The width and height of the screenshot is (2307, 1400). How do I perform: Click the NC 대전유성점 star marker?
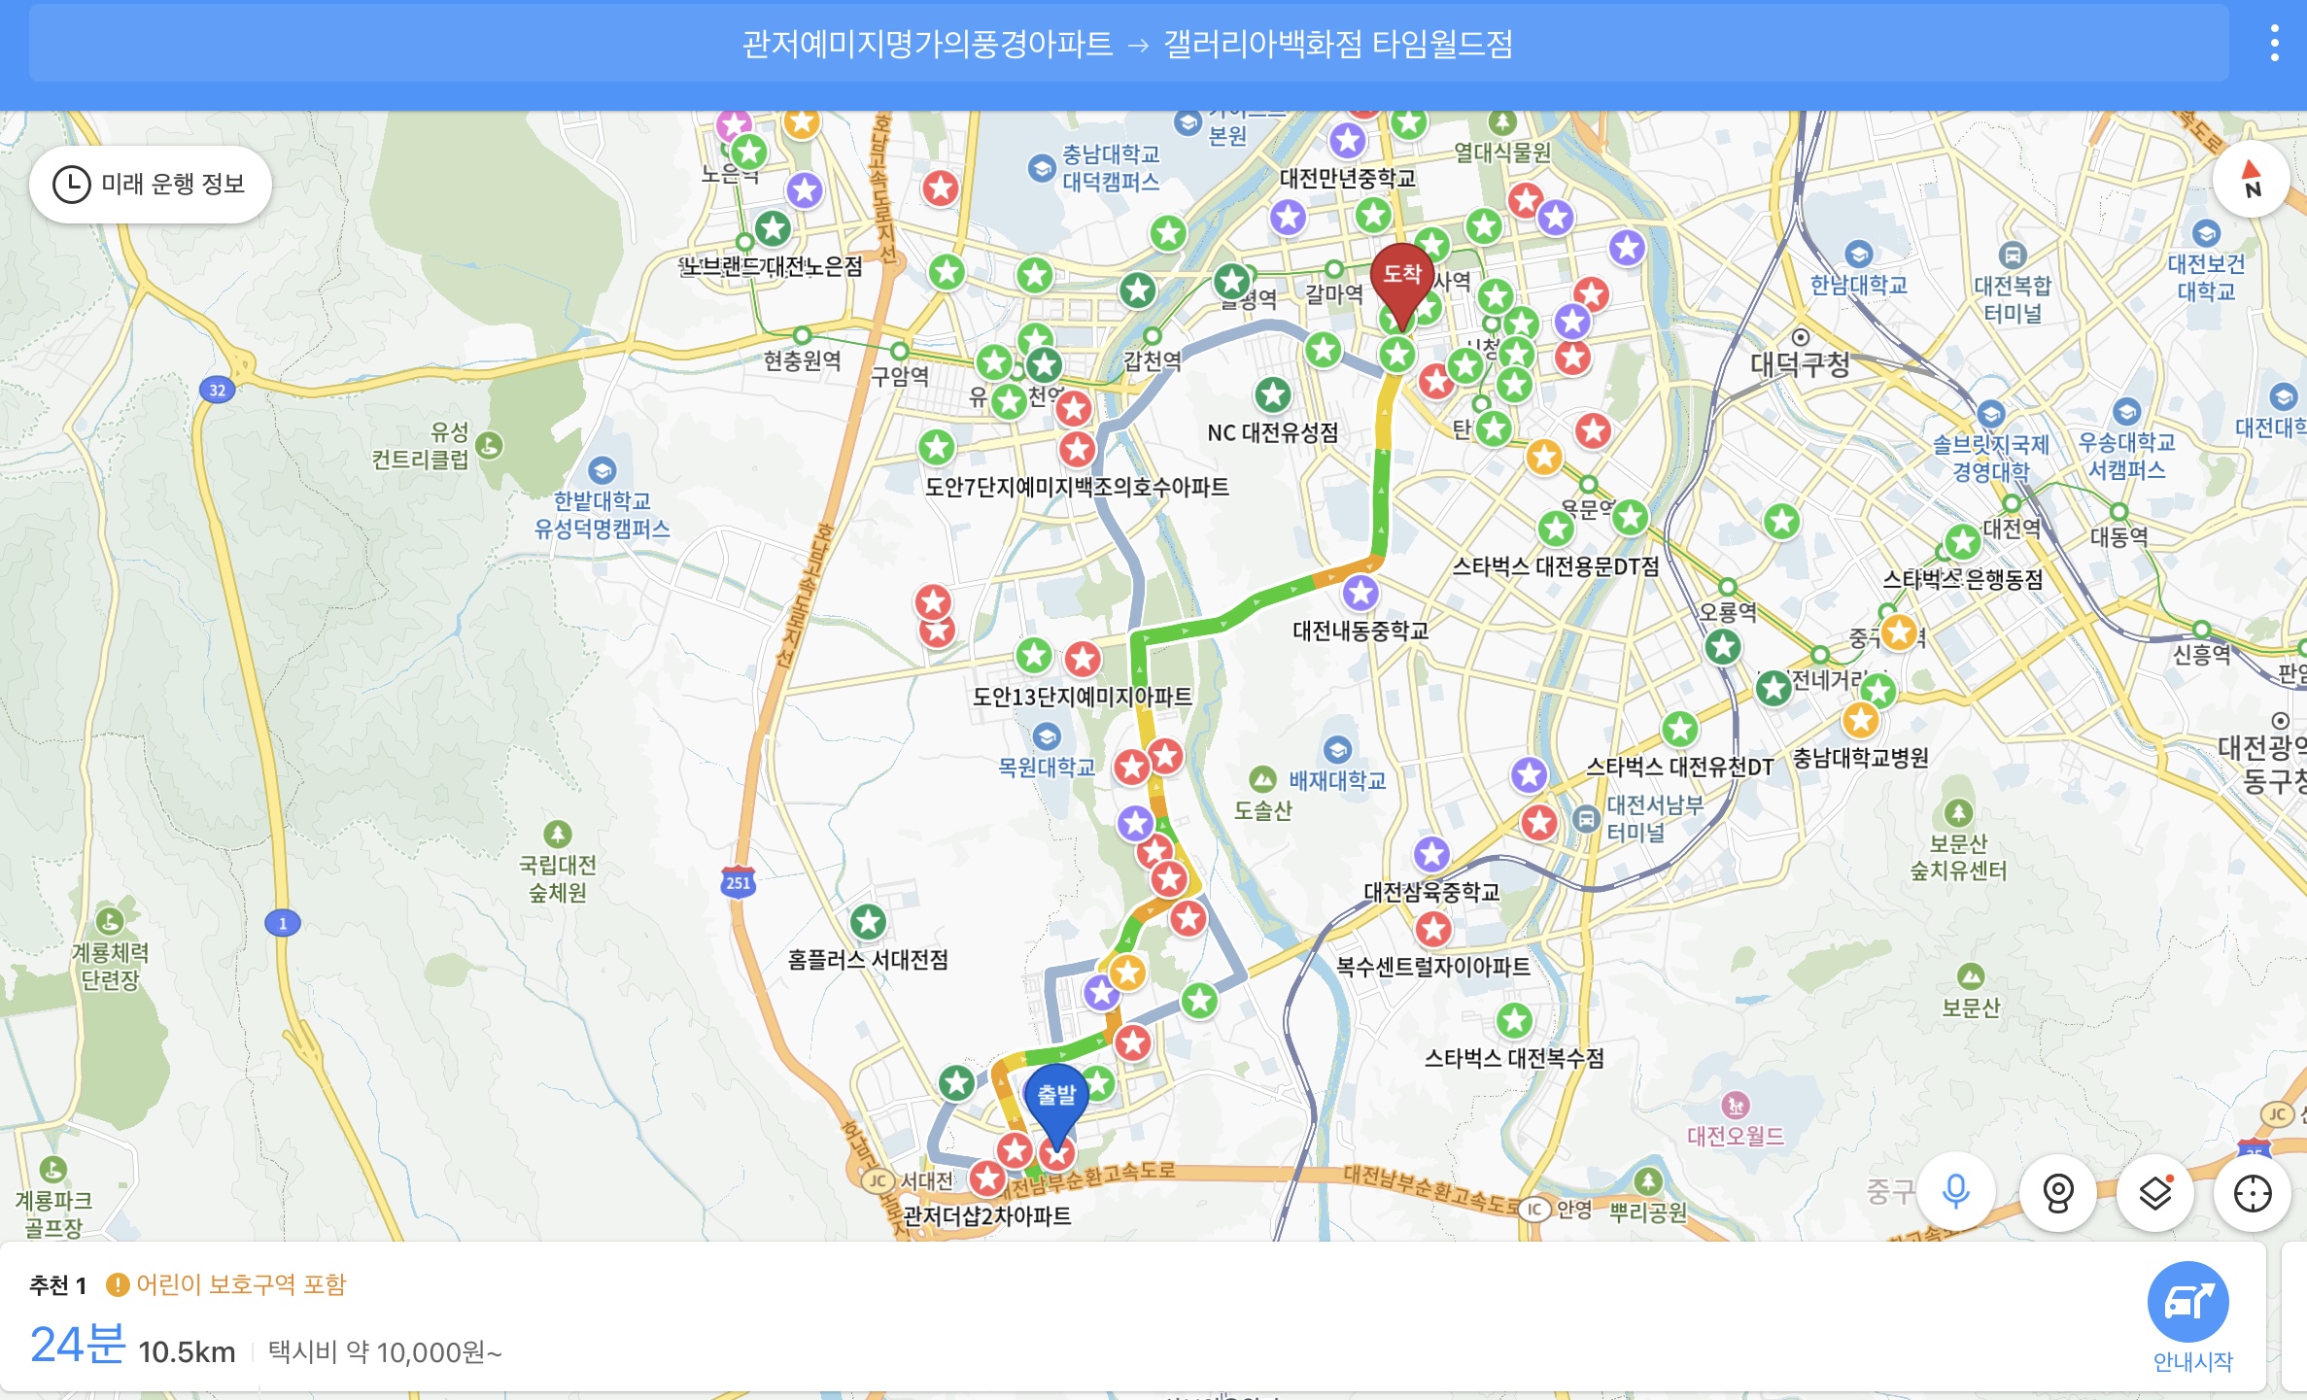point(1272,394)
